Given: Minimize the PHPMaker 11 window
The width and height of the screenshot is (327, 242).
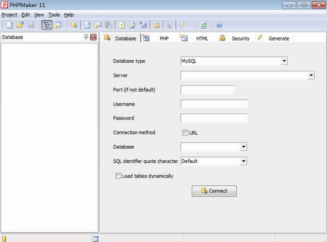Looking at the screenshot, I should (289, 5).
